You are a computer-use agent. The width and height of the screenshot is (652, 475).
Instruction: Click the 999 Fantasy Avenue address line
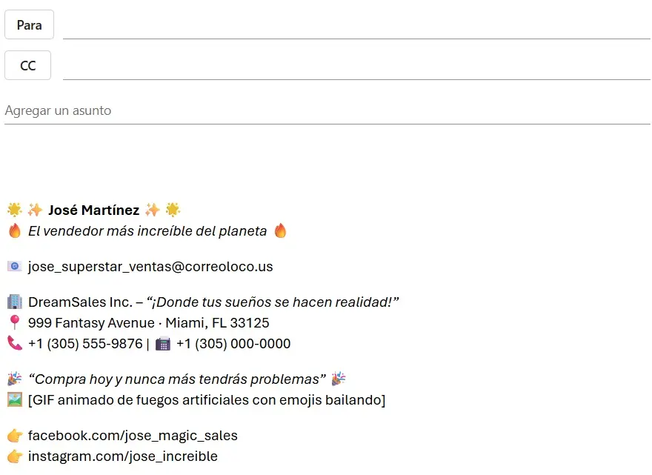point(148,322)
